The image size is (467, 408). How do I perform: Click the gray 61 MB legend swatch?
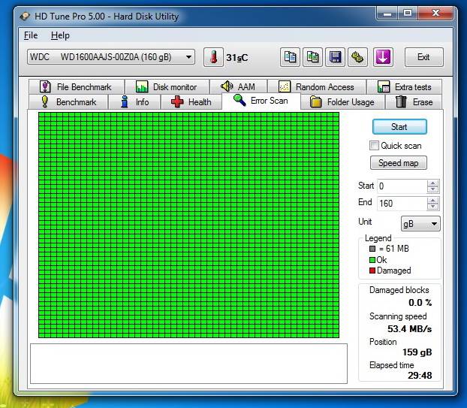point(372,249)
